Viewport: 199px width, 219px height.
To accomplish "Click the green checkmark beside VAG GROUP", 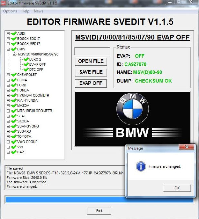I will click(x=14, y=142).
